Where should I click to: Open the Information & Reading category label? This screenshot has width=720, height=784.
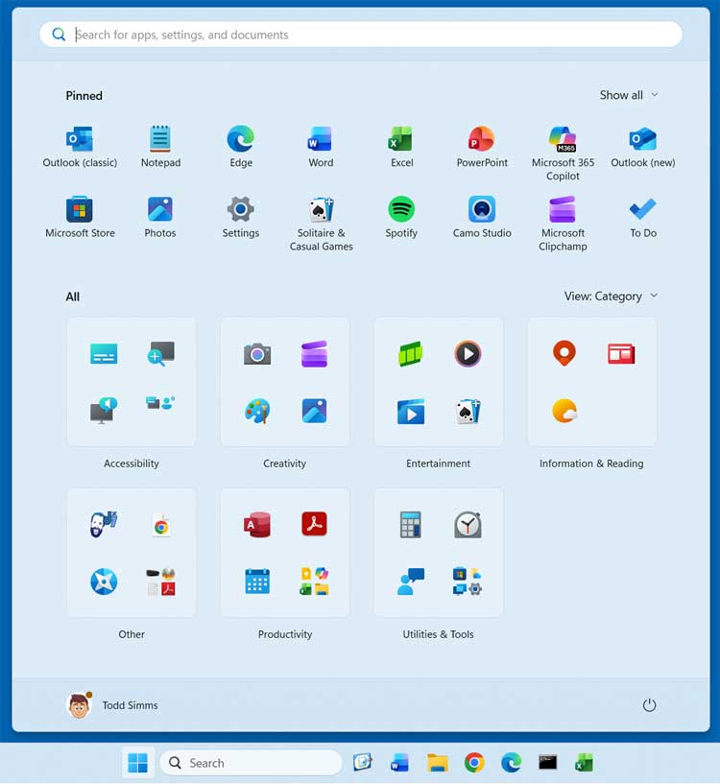click(591, 463)
